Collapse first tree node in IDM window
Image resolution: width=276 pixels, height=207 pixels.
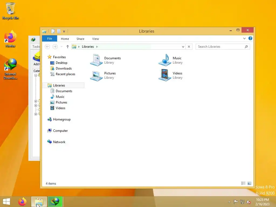coord(36,75)
